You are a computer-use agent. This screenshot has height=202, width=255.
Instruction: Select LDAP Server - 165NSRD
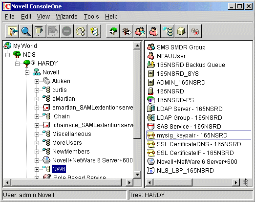(x=185, y=109)
